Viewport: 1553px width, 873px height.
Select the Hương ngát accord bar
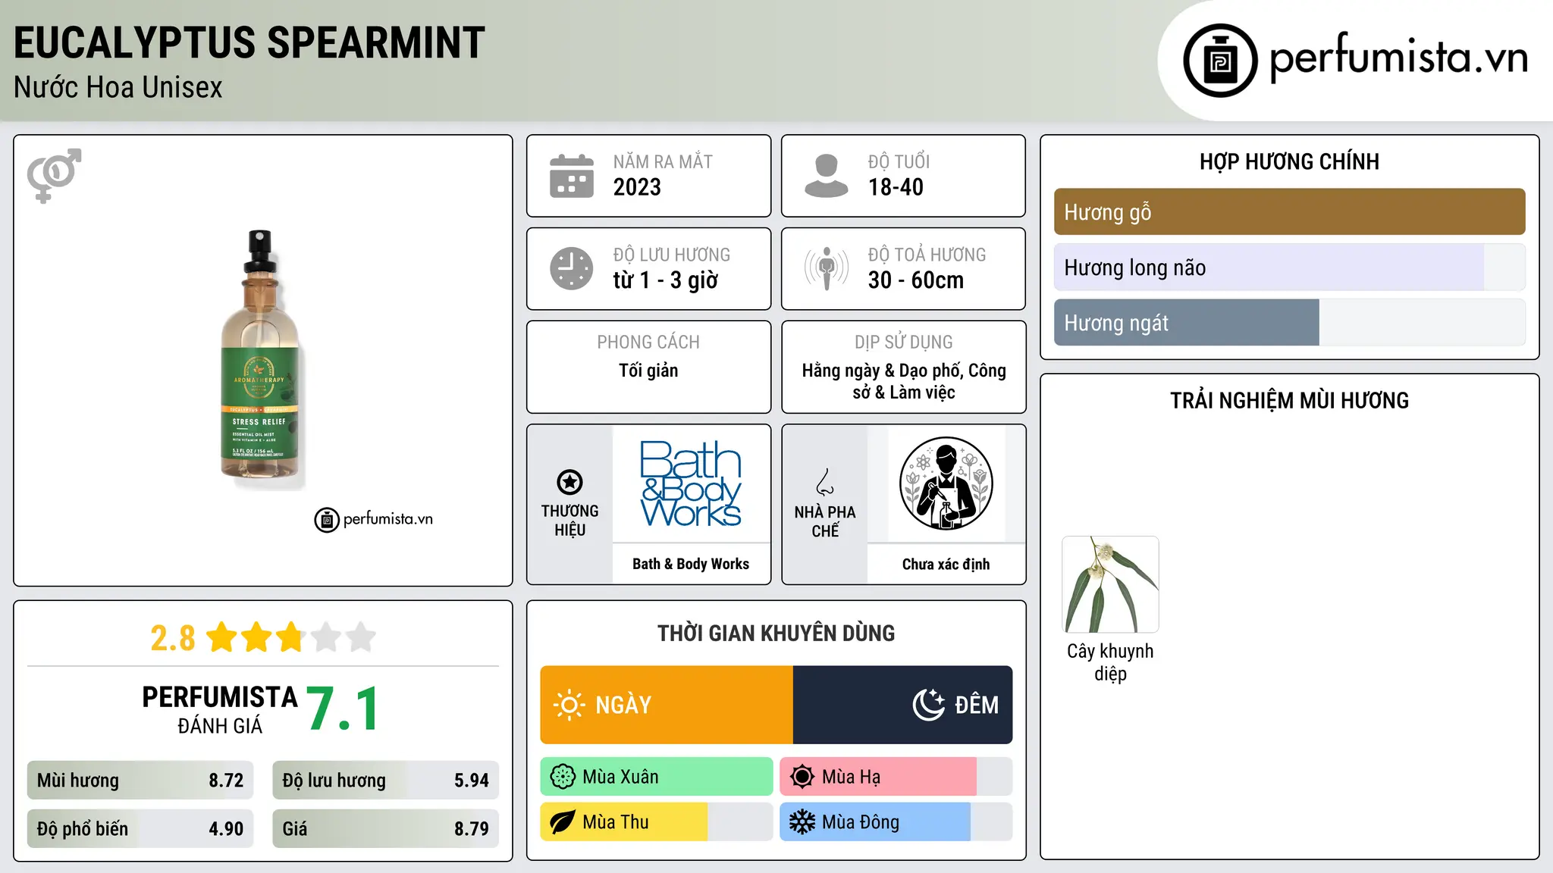[x=1289, y=323]
